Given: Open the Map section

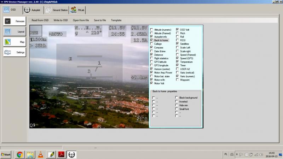Looking at the screenshot, I should (x=15, y=42).
